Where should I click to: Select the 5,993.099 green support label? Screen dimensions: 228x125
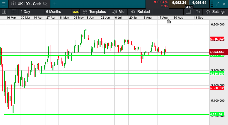pos(217,55)
